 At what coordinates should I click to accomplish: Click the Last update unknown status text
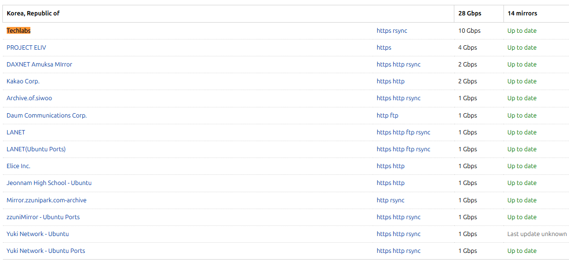click(x=537, y=234)
